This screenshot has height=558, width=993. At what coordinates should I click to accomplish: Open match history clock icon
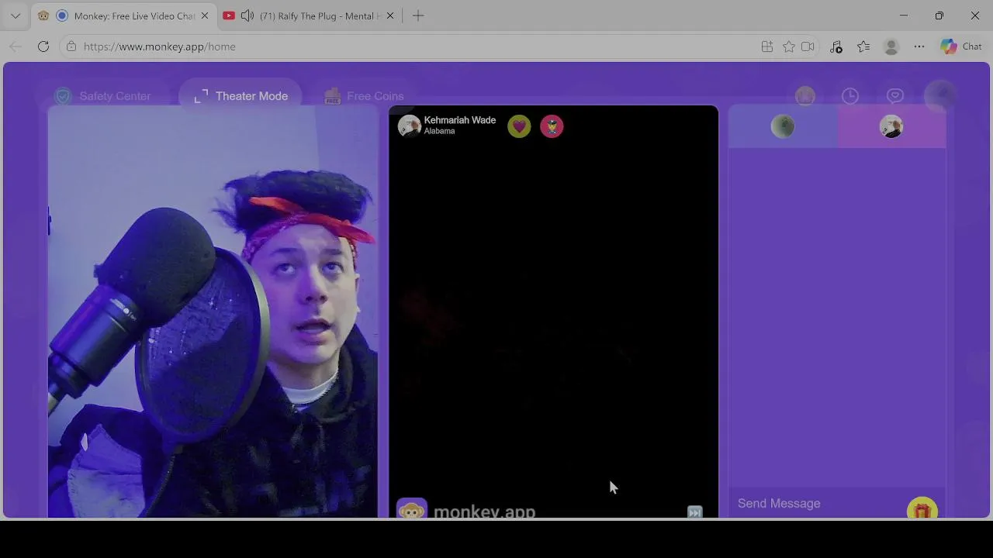(x=850, y=96)
